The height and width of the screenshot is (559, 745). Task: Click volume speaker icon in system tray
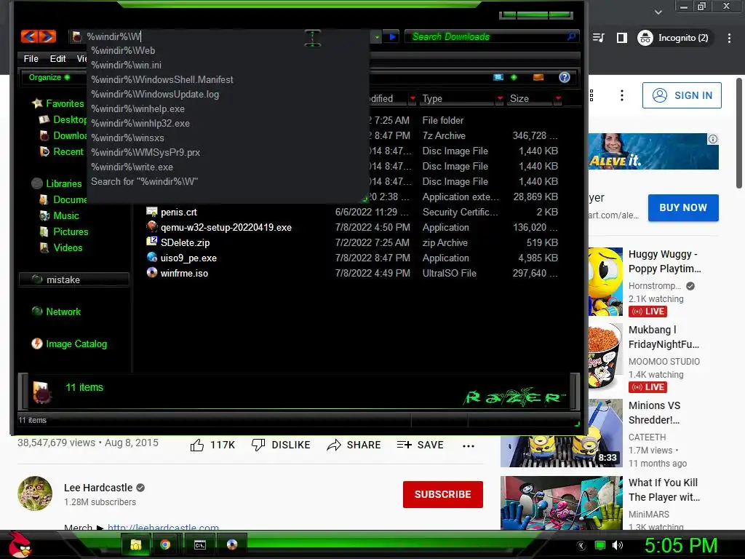click(618, 545)
